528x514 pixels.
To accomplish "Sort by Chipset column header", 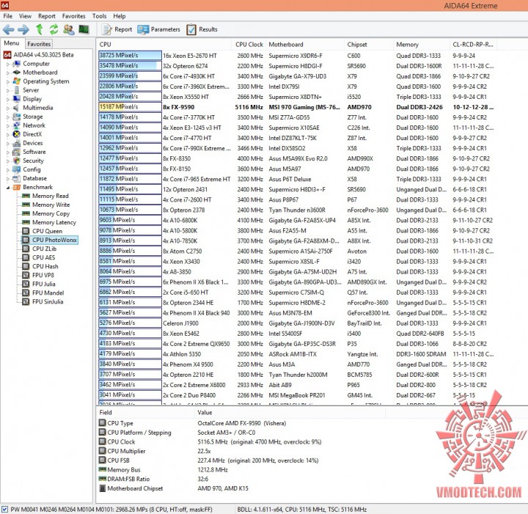I will 369,45.
